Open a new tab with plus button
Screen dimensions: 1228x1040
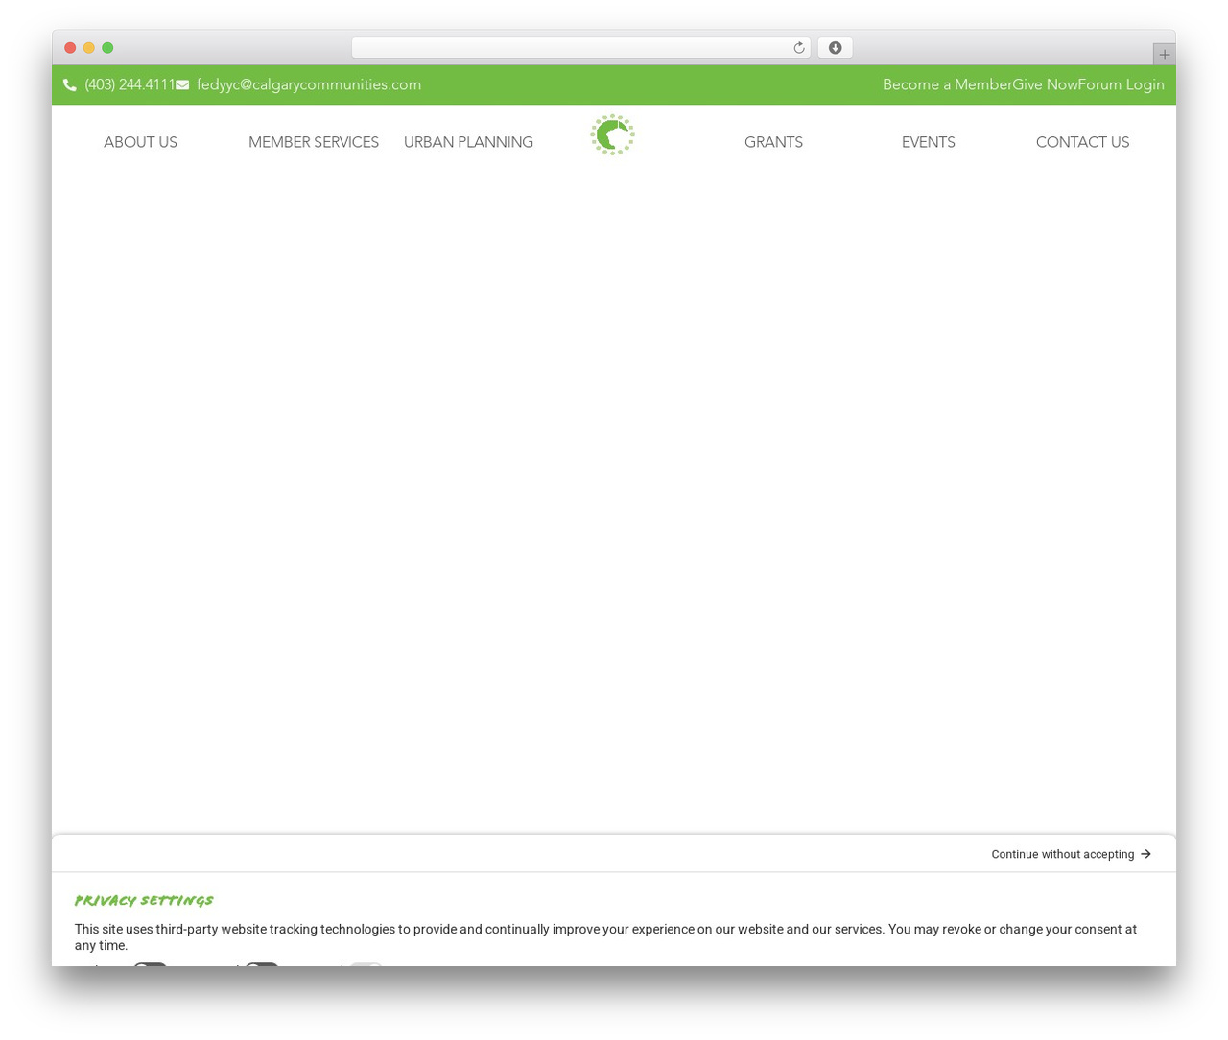tap(1164, 55)
